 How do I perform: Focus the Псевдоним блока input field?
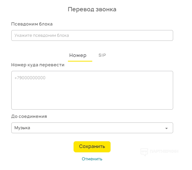(x=92, y=35)
